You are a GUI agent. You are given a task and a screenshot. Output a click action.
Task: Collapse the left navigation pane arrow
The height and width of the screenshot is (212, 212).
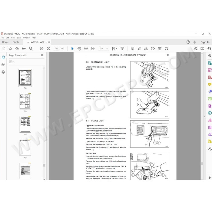[48, 117]
